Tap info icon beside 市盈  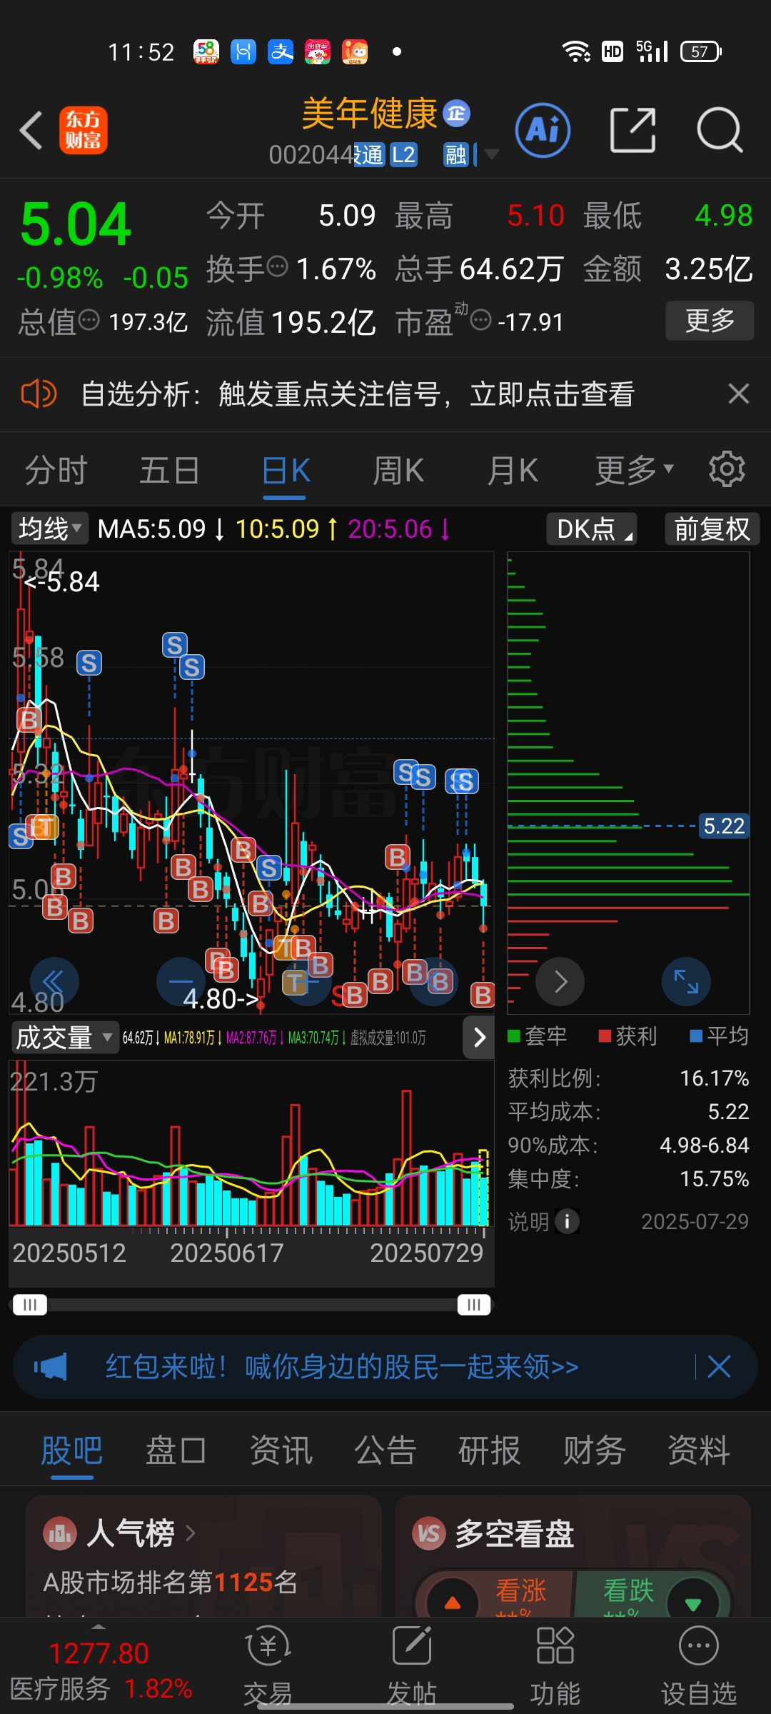(x=481, y=319)
